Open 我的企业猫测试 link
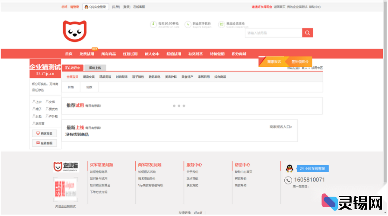The width and height of the screenshot is (388, 216). pyautogui.click(x=297, y=7)
